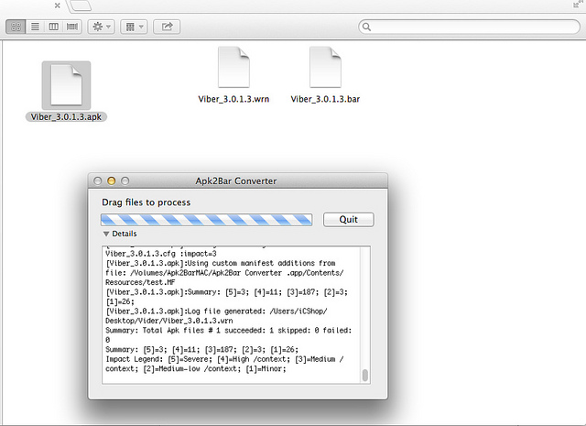Image resolution: width=586 pixels, height=426 pixels.
Task: Select the Viber_3.0.1.3.wrn file icon
Action: pos(233,67)
